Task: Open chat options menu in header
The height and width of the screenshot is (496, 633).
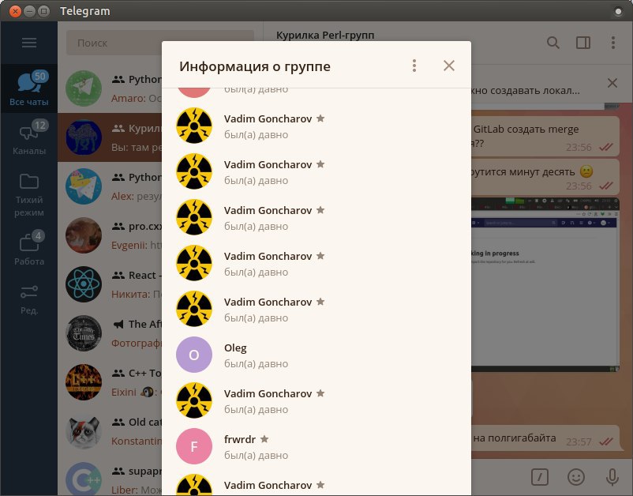Action: tap(612, 43)
